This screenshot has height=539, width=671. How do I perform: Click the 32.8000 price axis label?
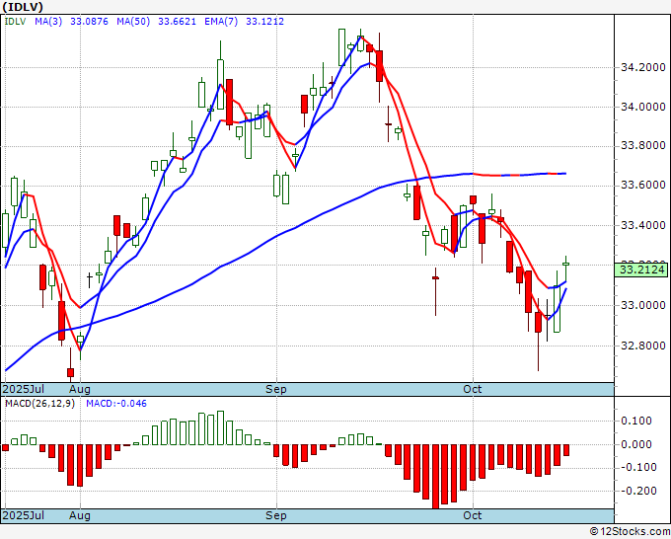643,346
